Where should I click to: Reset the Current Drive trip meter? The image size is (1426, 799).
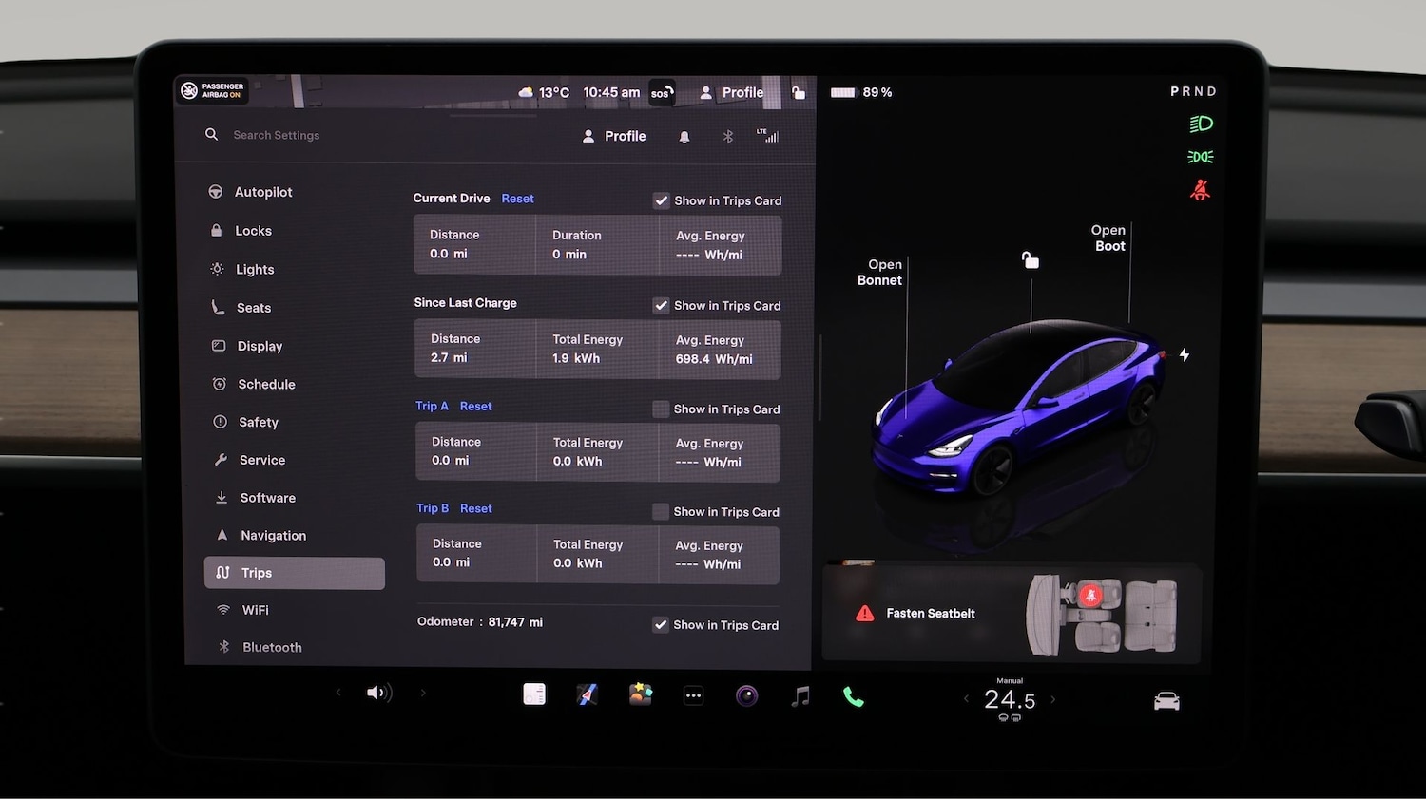(517, 198)
